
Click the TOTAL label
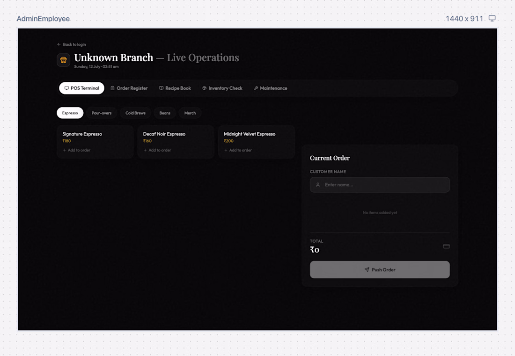pyautogui.click(x=316, y=241)
